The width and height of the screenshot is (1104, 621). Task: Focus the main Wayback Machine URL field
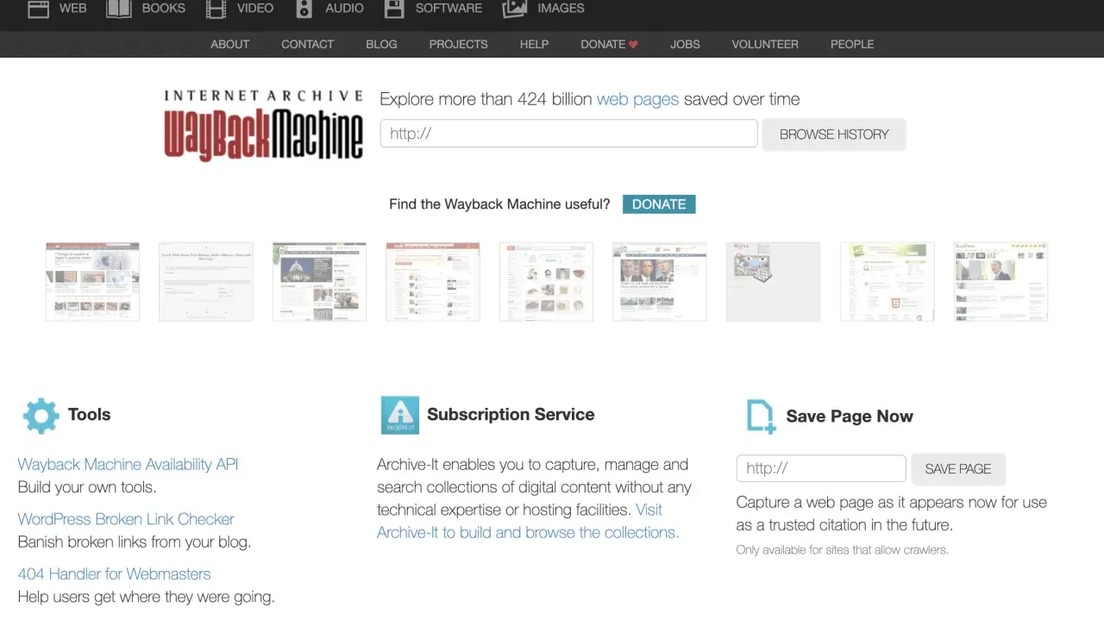[x=568, y=134]
